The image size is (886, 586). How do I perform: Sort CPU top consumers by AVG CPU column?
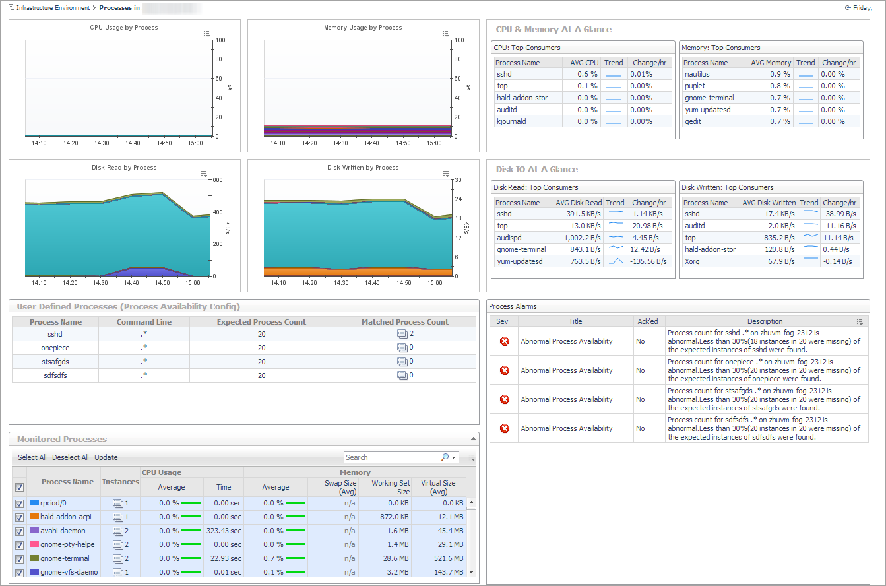coord(584,63)
